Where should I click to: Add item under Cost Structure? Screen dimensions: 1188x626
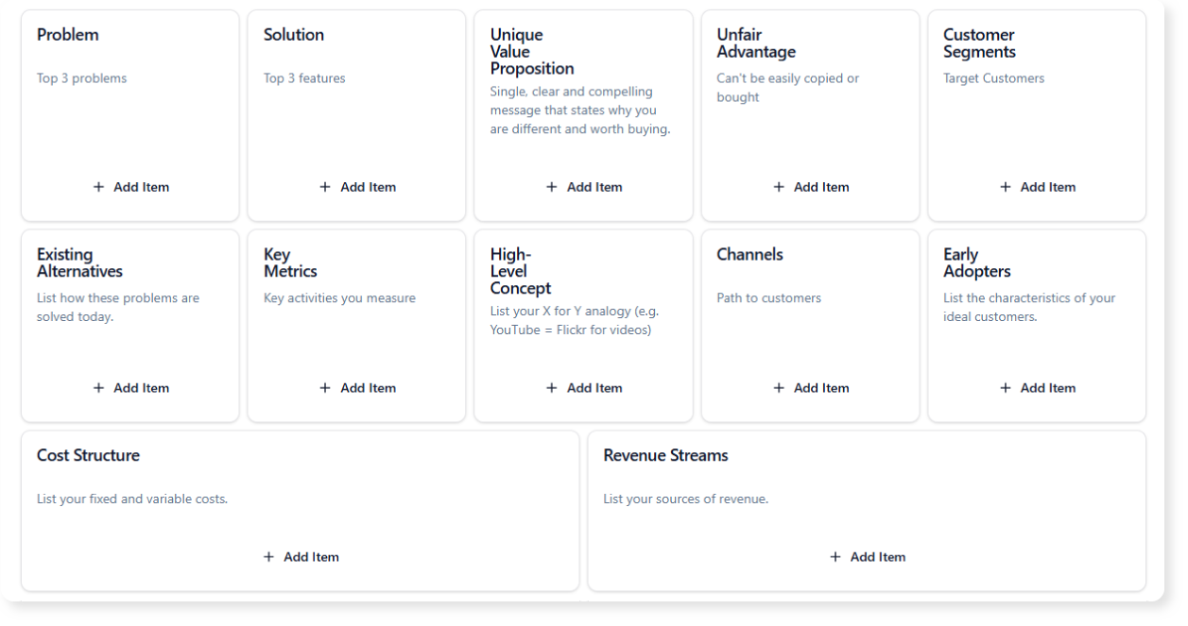pos(301,557)
